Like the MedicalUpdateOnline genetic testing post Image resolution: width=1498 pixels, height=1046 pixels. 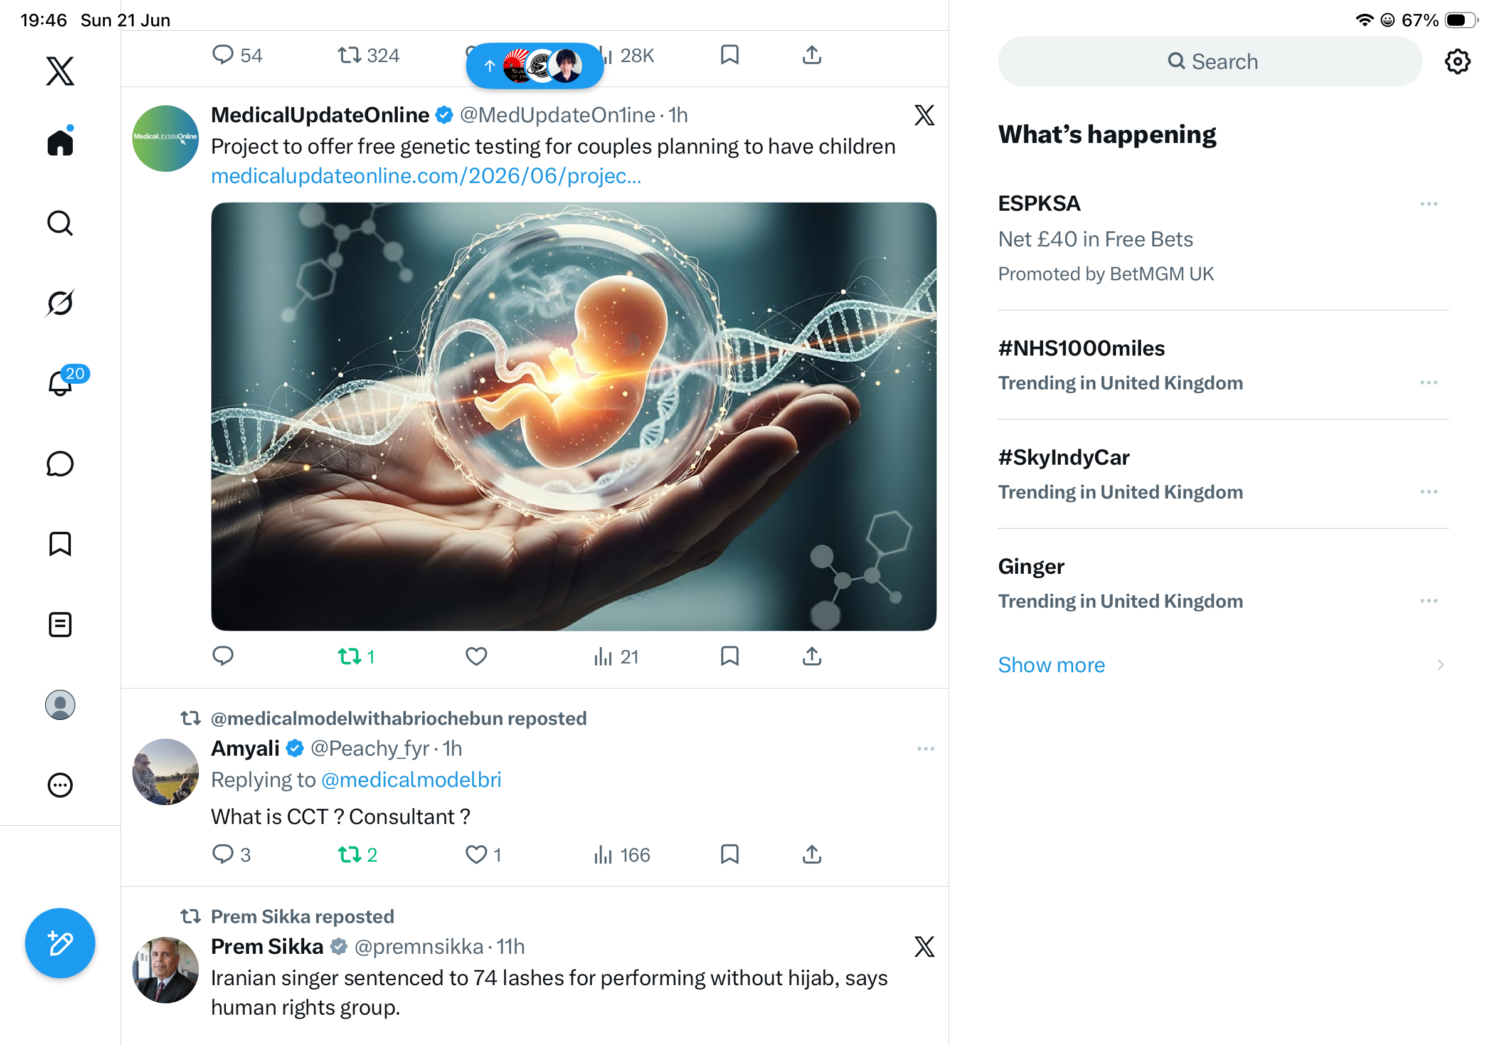[x=476, y=656]
